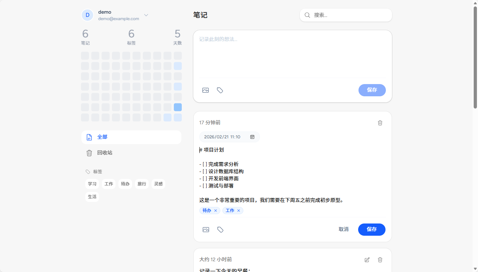The image size is (478, 272).
Task: Click the search magnifier icon
Action: click(307, 15)
